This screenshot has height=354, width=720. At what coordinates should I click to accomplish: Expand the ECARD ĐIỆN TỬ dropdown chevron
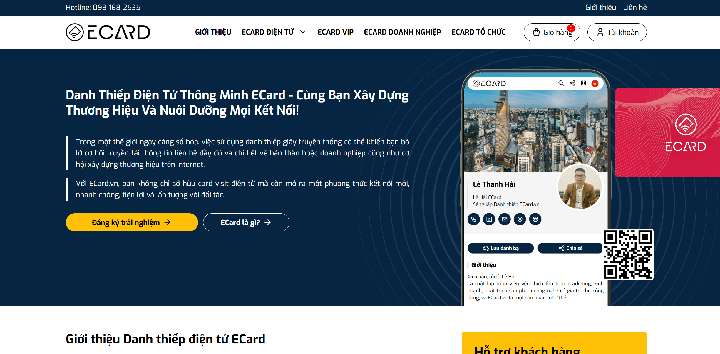click(x=303, y=32)
